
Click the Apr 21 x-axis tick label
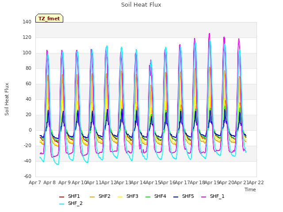coord(241,182)
